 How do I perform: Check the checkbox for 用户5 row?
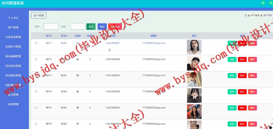tap(36, 108)
